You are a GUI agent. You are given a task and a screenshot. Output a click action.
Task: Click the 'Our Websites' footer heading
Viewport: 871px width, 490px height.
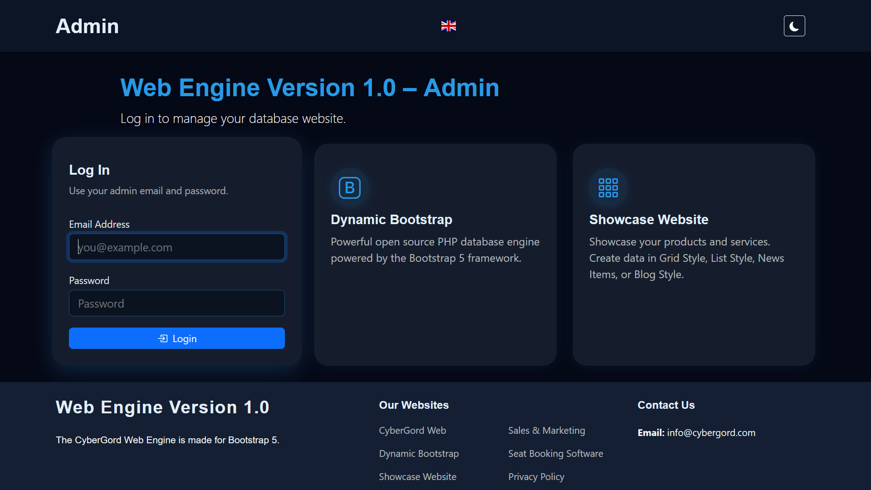pyautogui.click(x=414, y=405)
